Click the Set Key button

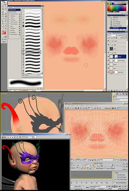click(93, 189)
